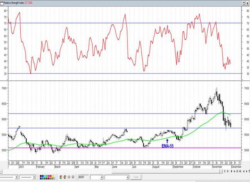The image size is (250, 182).
Task: Click the right arrow navigation icon
Action: pyautogui.click(x=247, y=171)
